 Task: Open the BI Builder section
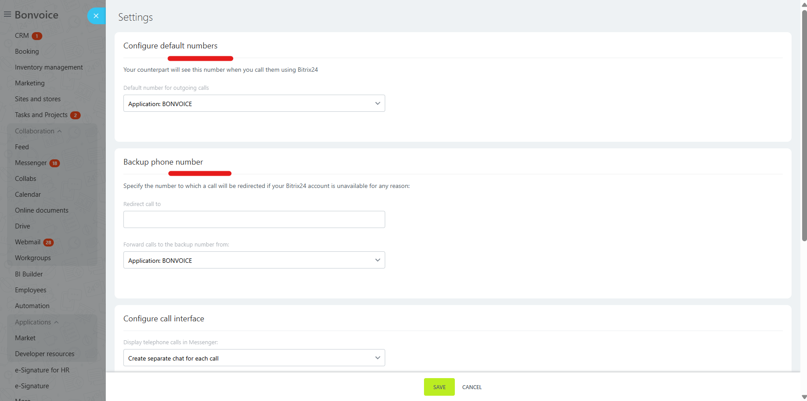pos(29,274)
